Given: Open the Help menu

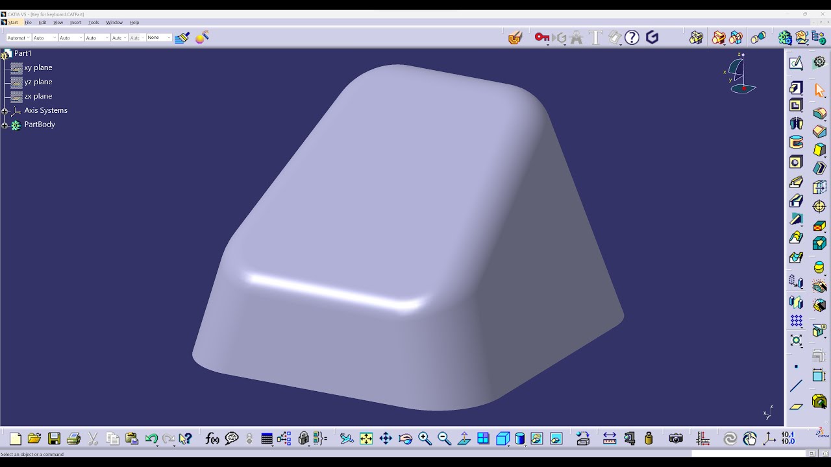Looking at the screenshot, I should (x=134, y=22).
